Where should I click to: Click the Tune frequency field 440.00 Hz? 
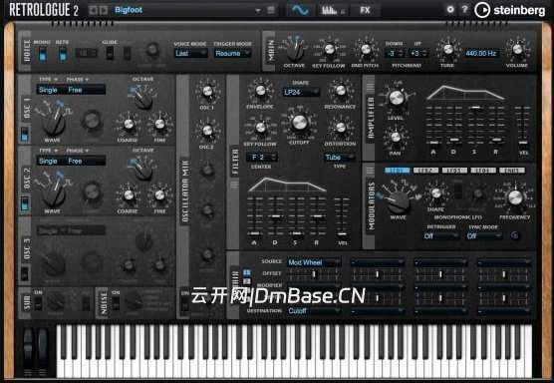click(481, 54)
